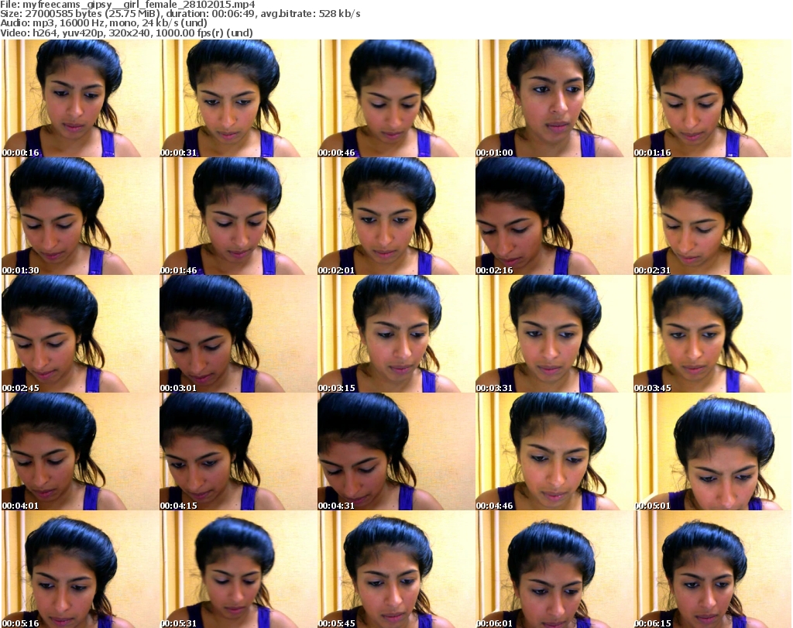The image size is (793, 628).
Task: View the frame timestamped 00:03:45
Action: pyautogui.click(x=712, y=334)
